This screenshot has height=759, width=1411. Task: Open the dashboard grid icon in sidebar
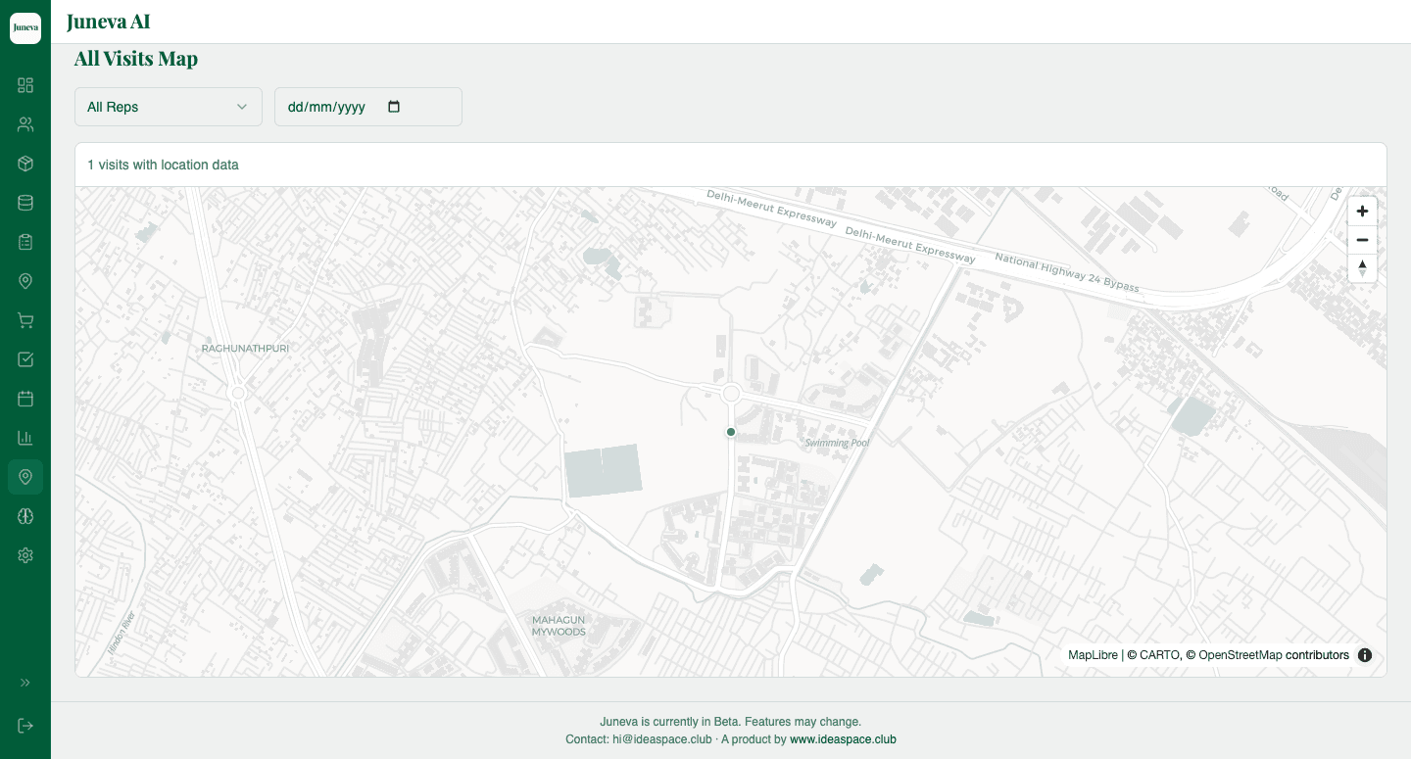coord(25,85)
